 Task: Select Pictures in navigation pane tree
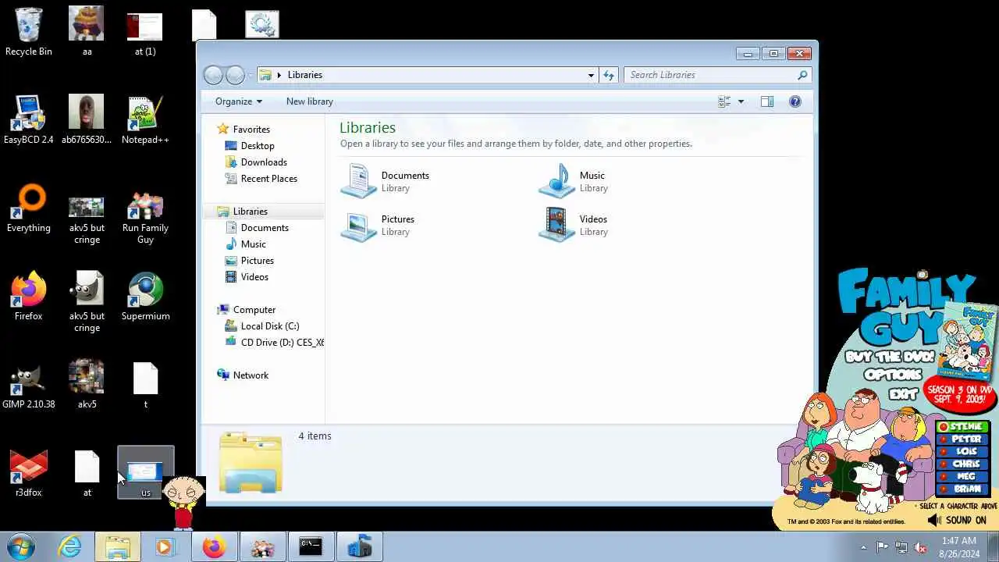pyautogui.click(x=257, y=261)
